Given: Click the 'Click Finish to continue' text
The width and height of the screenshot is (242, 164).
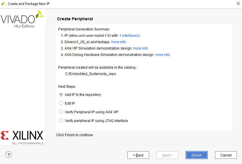Looking at the screenshot, I should pos(74,135).
